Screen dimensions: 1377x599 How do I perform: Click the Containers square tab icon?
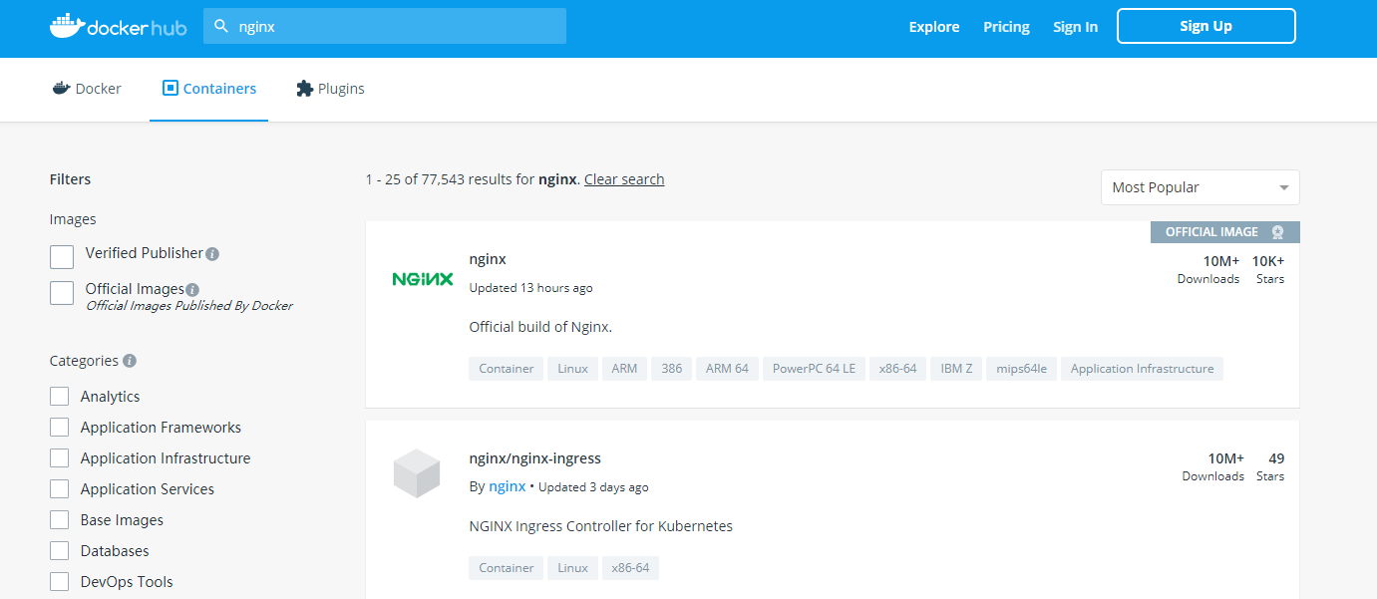tap(170, 88)
